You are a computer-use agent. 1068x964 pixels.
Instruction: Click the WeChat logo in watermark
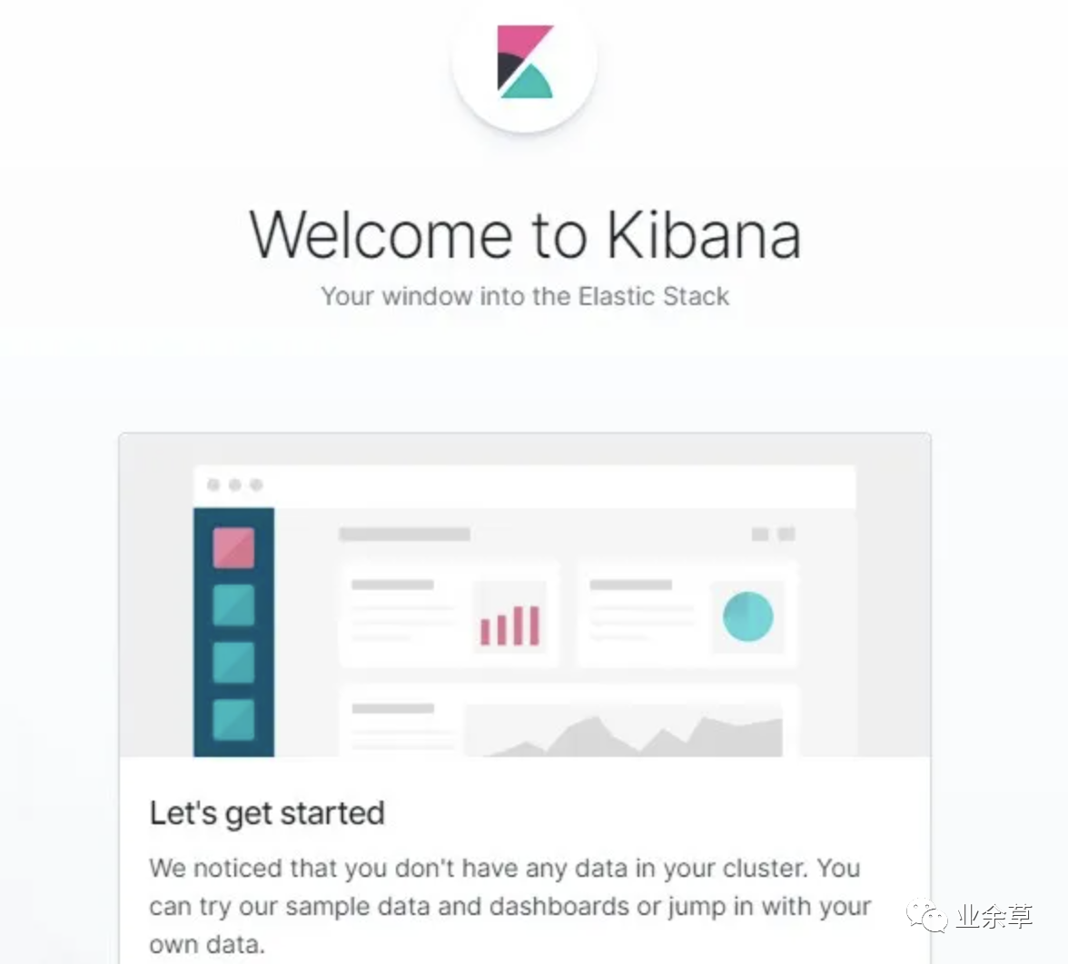click(x=926, y=917)
